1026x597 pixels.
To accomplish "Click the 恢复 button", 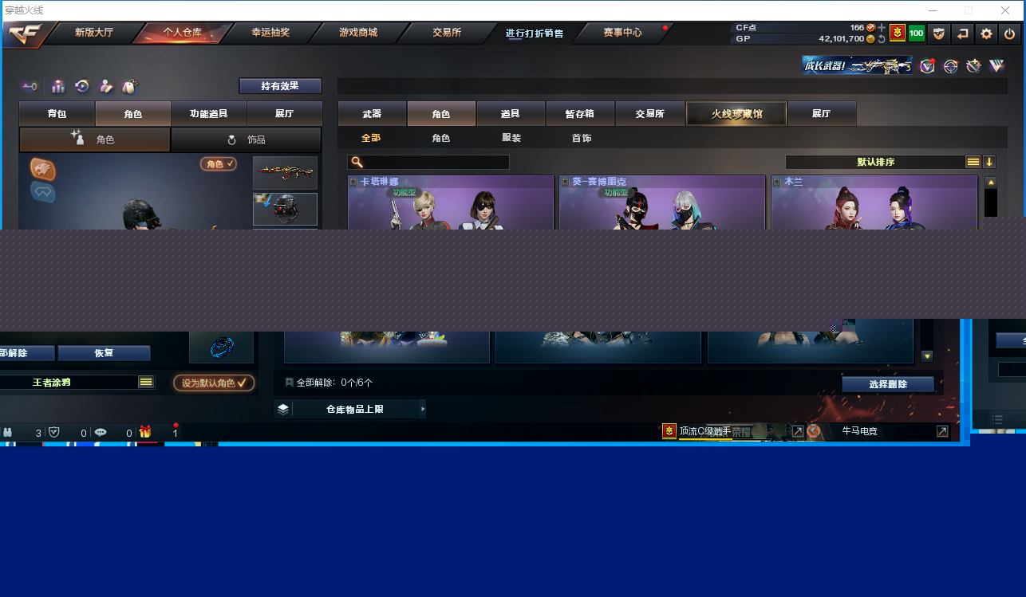I will pyautogui.click(x=104, y=353).
